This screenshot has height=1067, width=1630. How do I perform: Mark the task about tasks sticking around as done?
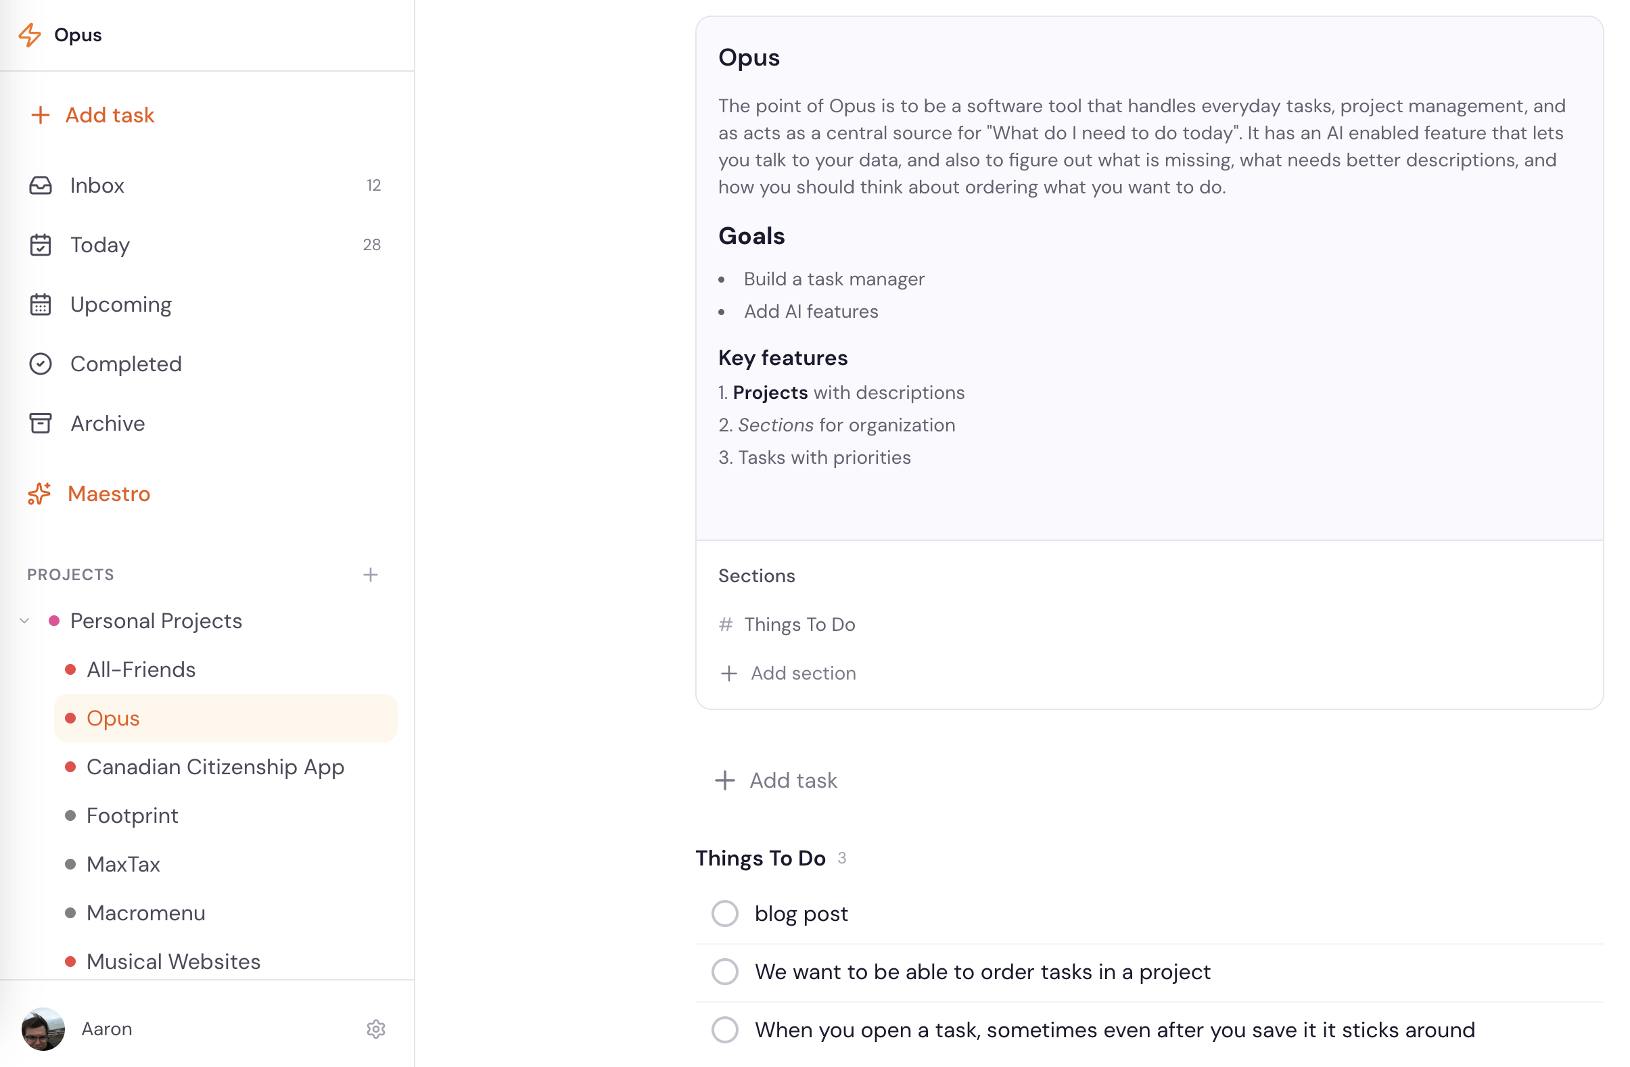[724, 1029]
